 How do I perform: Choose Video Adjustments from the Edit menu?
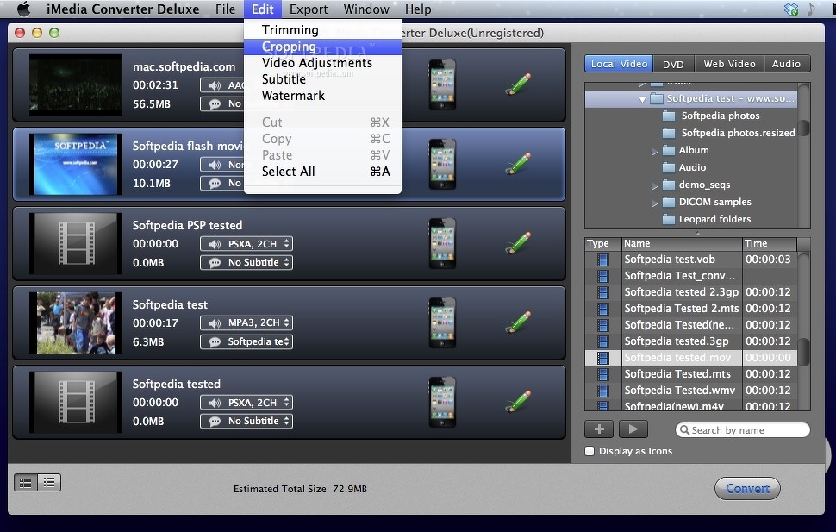tap(322, 63)
